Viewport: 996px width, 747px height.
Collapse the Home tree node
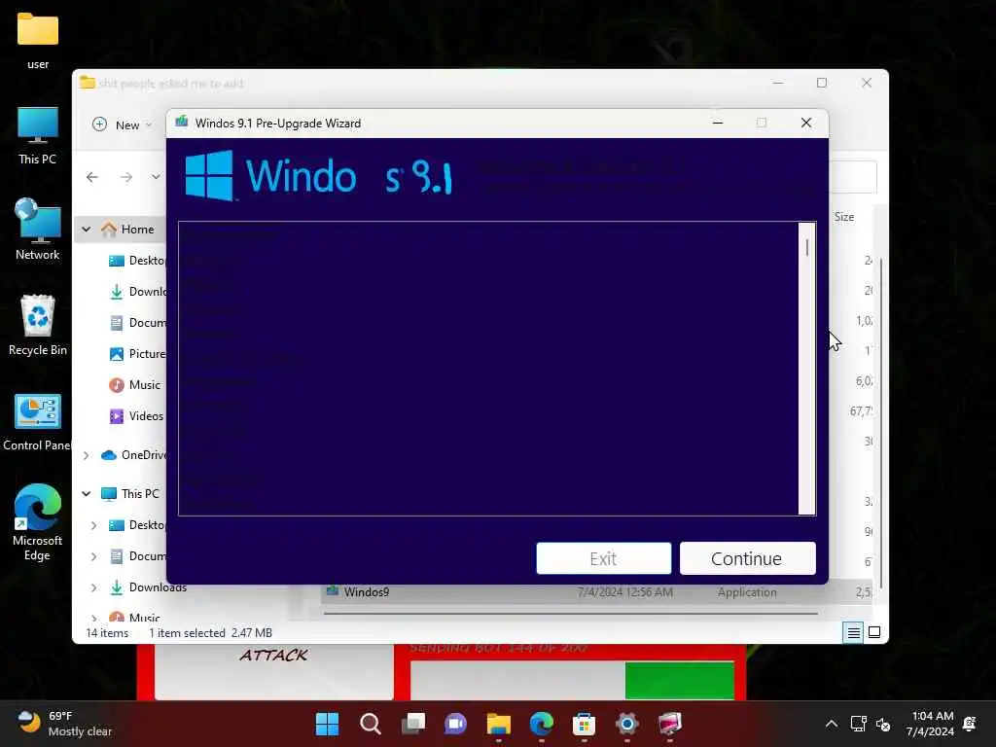[x=87, y=230]
